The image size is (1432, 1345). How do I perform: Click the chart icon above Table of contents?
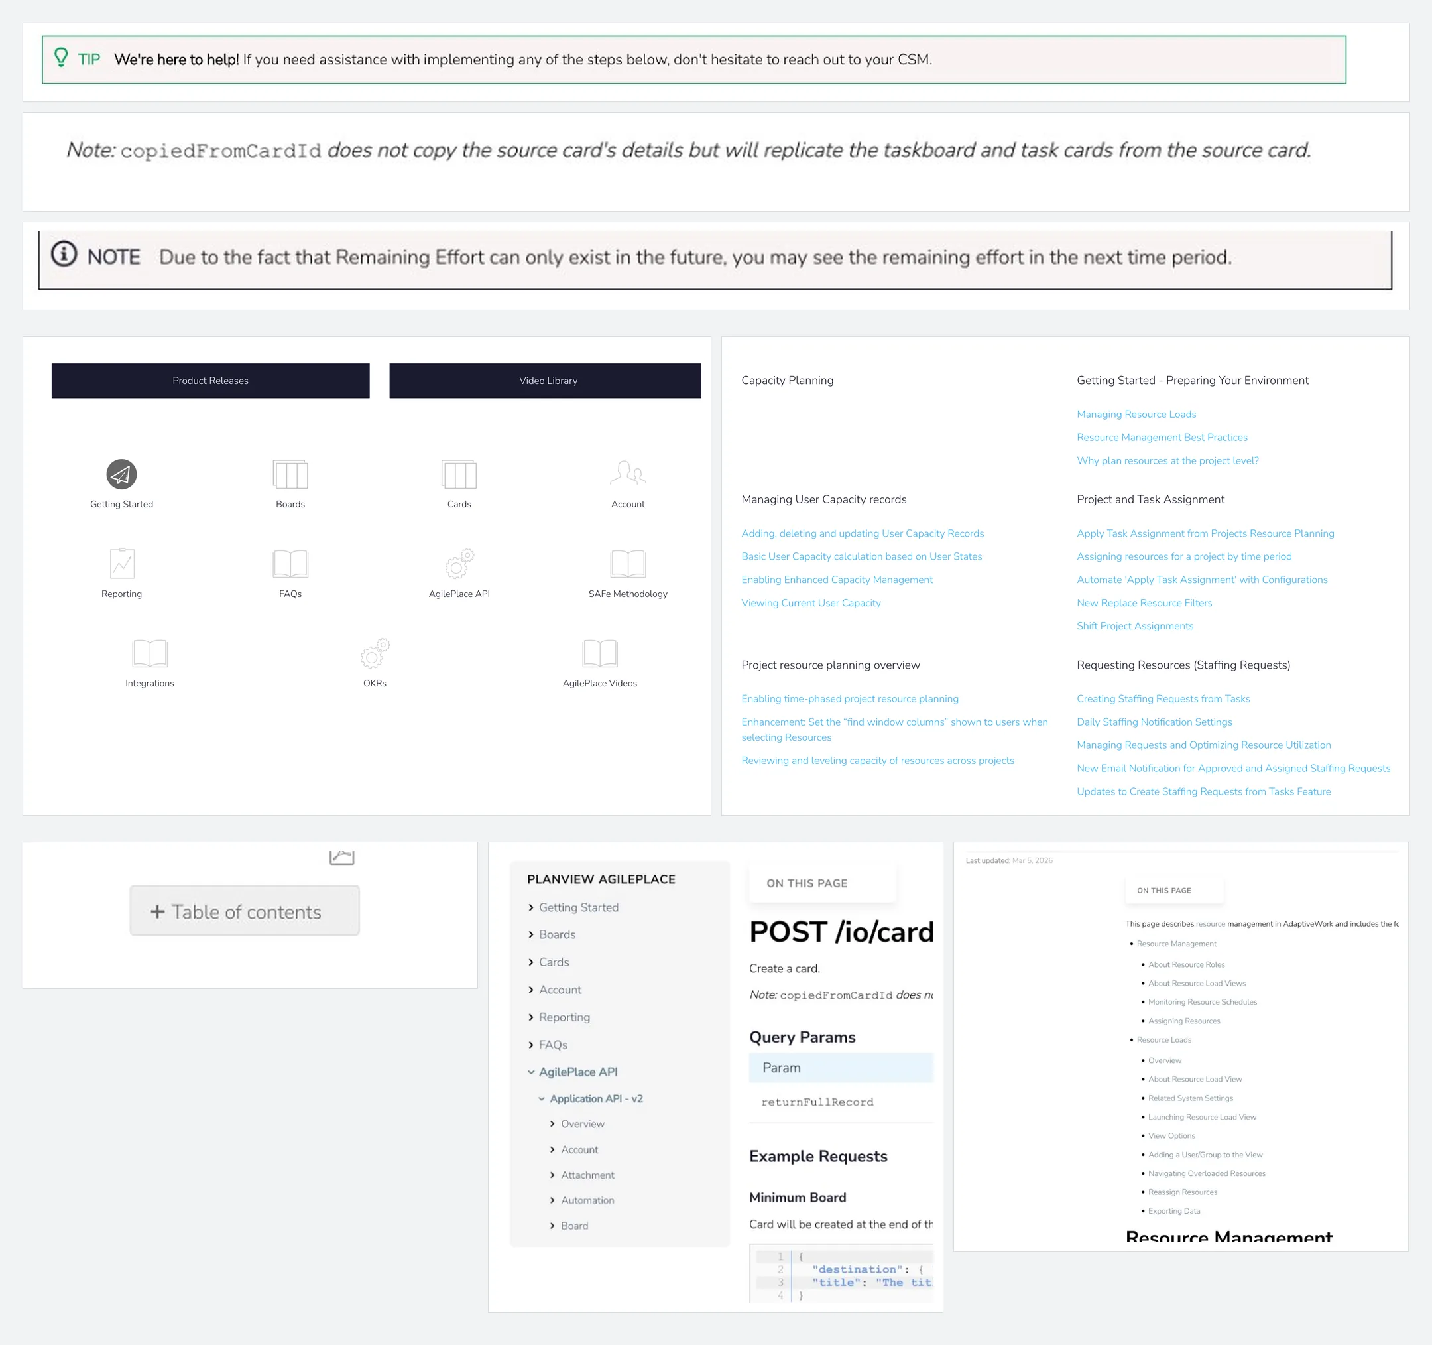tap(341, 857)
